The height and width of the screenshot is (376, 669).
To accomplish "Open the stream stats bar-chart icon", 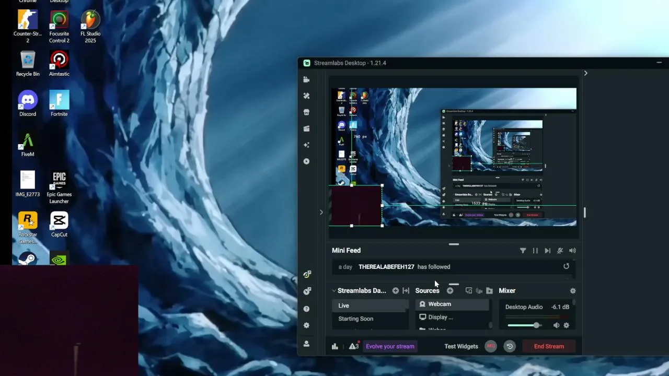I will [x=335, y=346].
